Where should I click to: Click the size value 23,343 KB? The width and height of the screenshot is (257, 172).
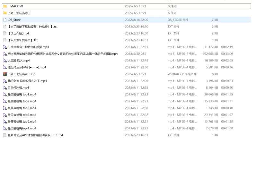[211, 115]
